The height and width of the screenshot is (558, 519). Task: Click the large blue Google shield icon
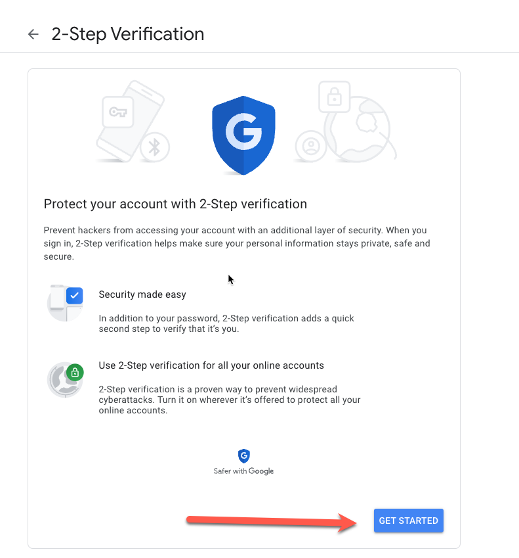pyautogui.click(x=243, y=135)
